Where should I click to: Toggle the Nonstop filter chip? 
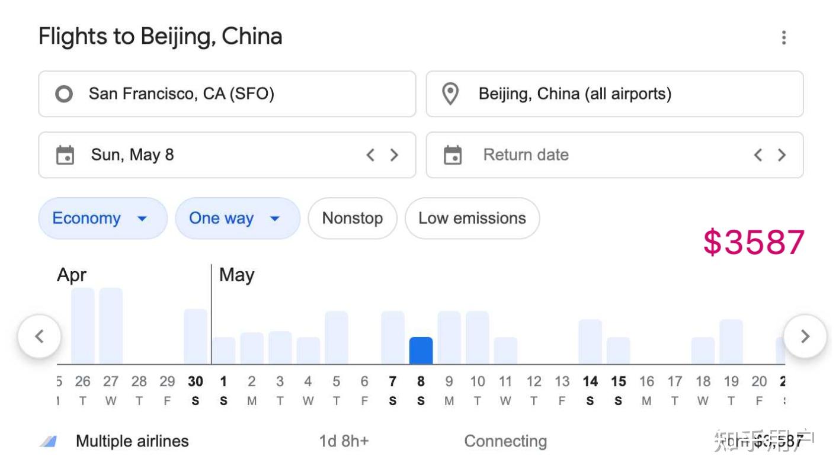click(353, 219)
